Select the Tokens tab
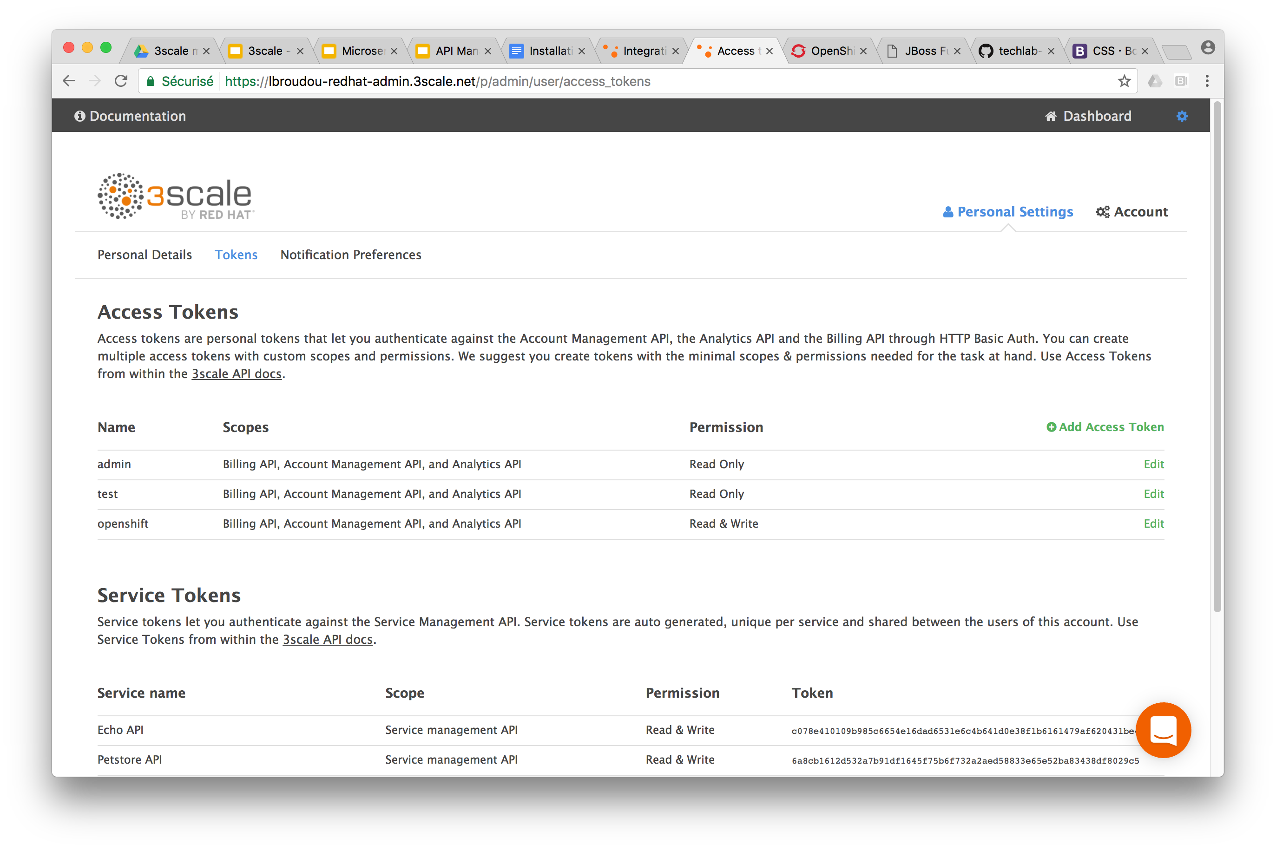This screenshot has width=1276, height=851. click(237, 254)
